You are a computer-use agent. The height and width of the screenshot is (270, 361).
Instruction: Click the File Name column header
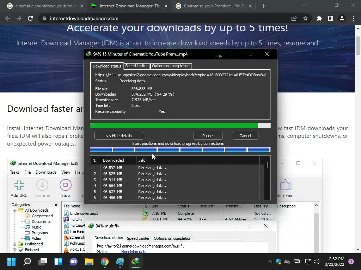point(72,206)
